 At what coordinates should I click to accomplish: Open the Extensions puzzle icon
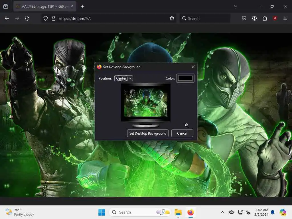[x=265, y=18]
